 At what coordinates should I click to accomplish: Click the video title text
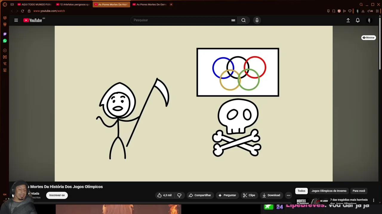(x=65, y=187)
